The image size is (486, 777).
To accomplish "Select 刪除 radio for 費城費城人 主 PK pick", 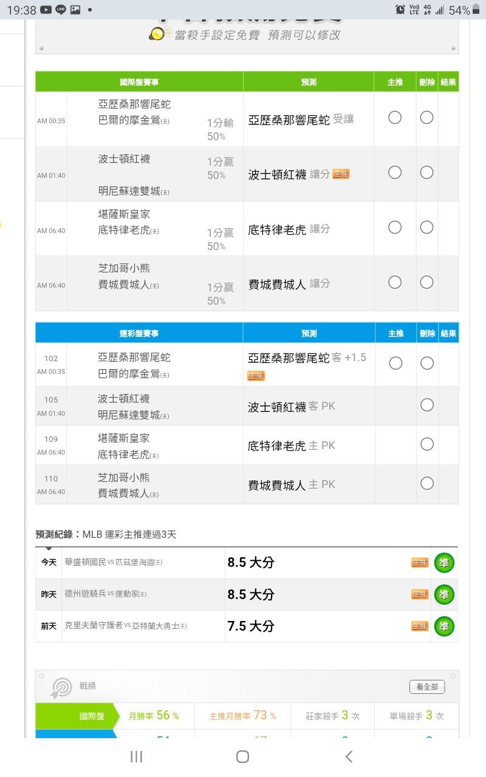I will pyautogui.click(x=427, y=483).
